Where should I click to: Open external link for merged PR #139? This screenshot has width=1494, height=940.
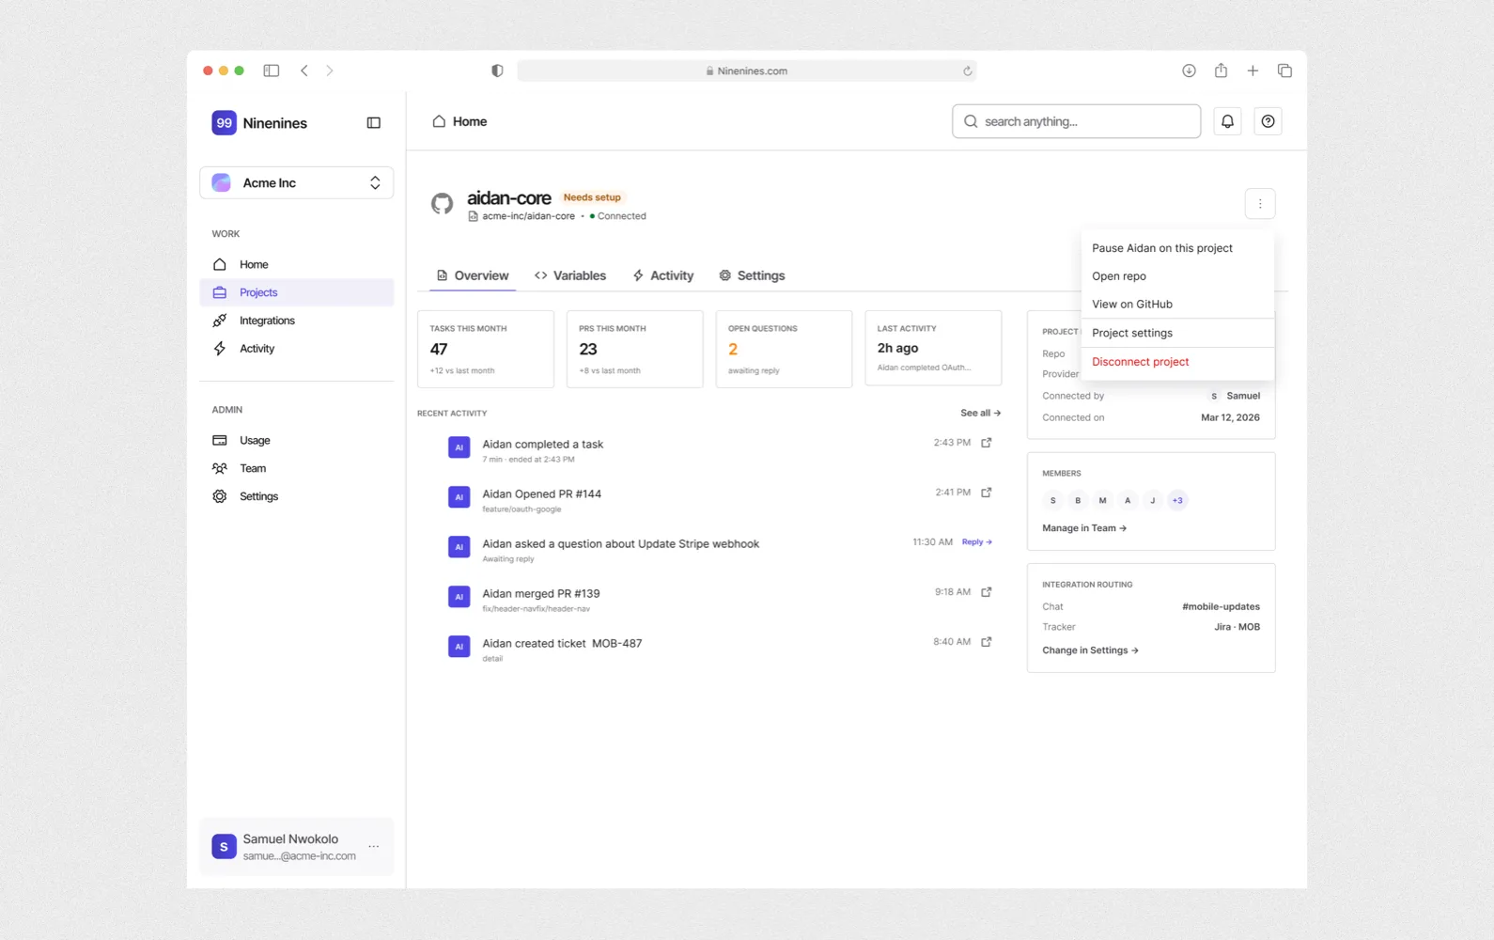click(987, 592)
